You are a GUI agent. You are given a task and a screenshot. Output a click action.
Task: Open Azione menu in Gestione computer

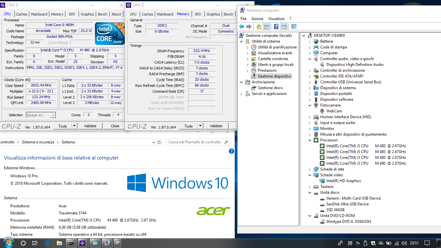click(257, 19)
